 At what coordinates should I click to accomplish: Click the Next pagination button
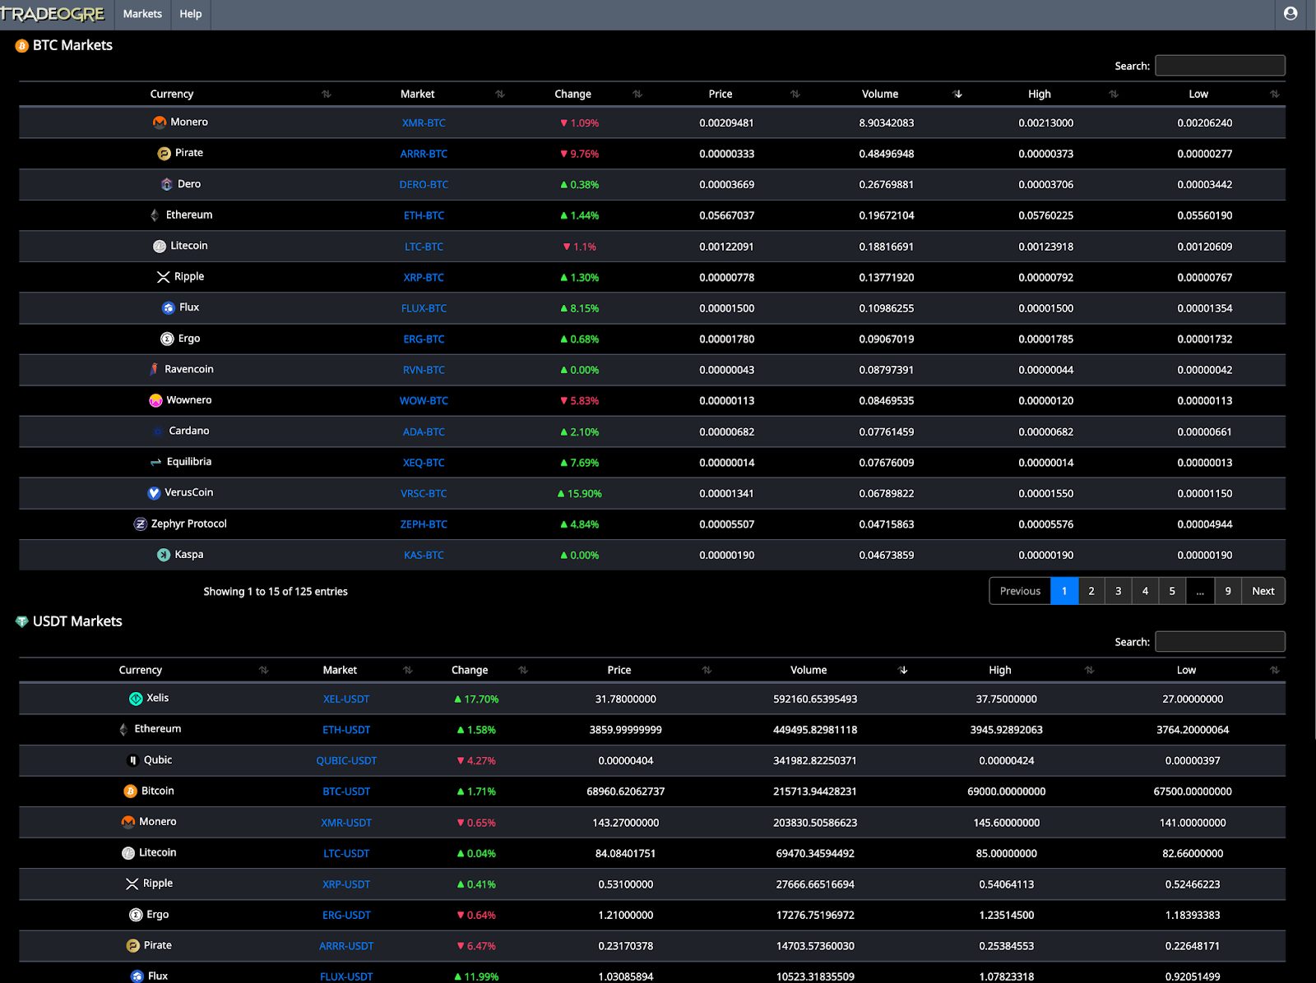[x=1263, y=591]
